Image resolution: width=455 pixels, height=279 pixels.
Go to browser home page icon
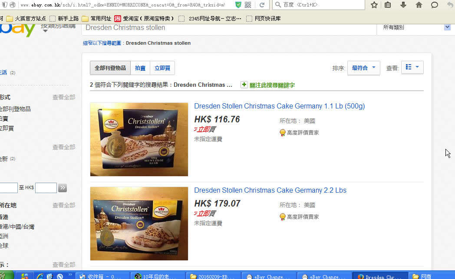click(419, 5)
